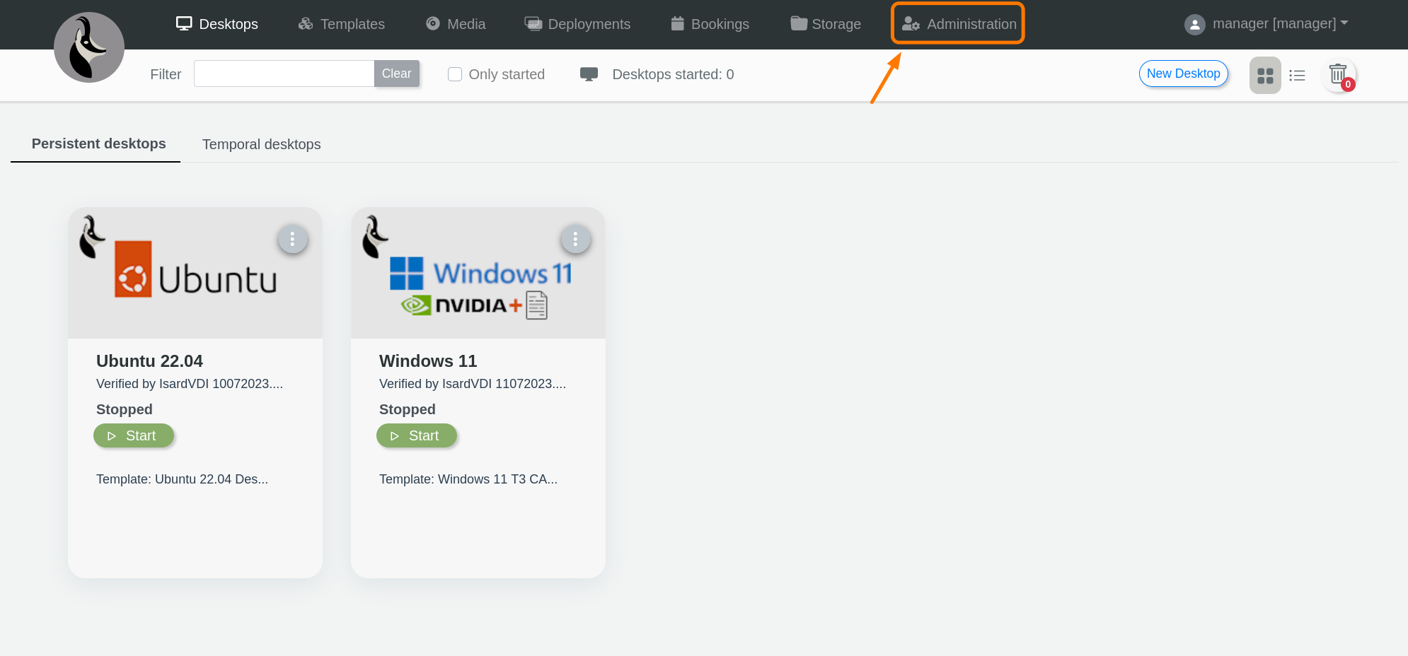Focus the Filter text field
Screen dimensions: 1408x656
284,74
